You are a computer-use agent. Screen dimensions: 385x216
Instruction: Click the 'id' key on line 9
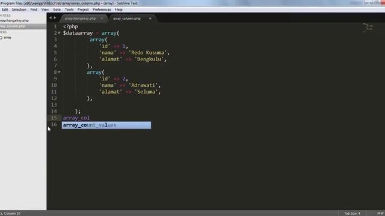click(x=105, y=79)
